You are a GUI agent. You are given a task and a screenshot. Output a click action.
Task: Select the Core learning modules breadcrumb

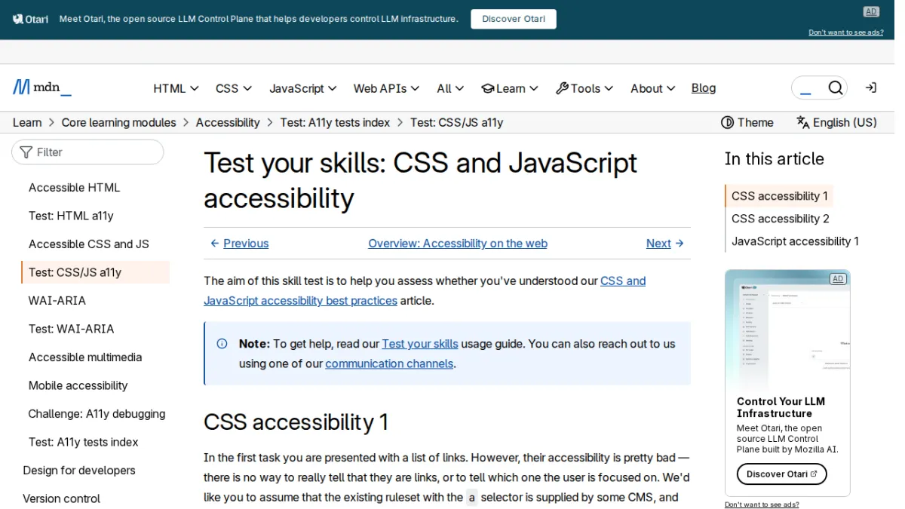coord(118,123)
